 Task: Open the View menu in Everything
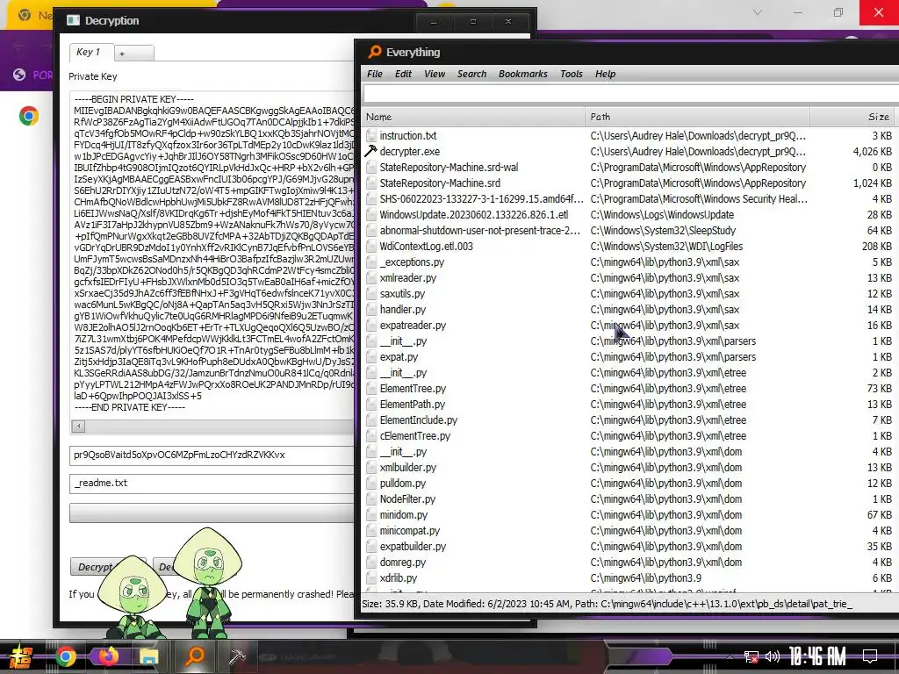pos(435,74)
